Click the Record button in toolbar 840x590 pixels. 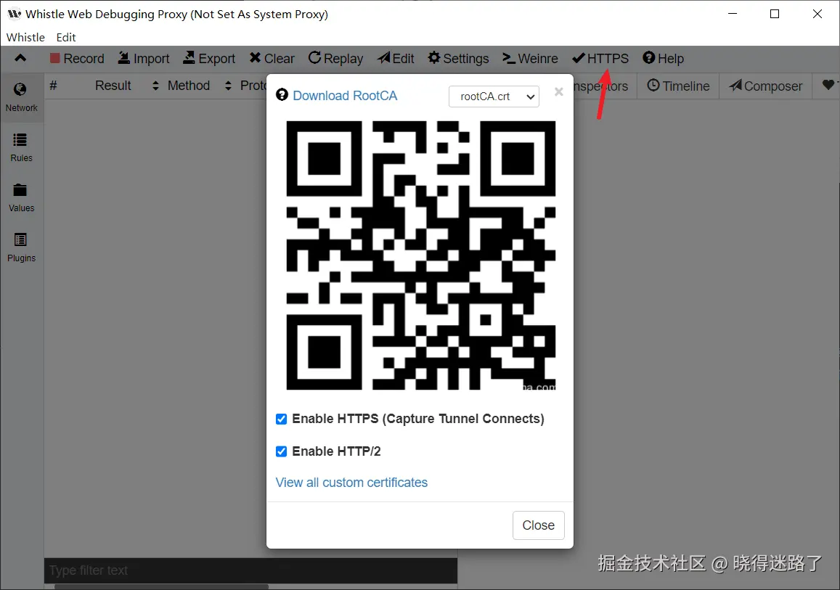click(77, 58)
